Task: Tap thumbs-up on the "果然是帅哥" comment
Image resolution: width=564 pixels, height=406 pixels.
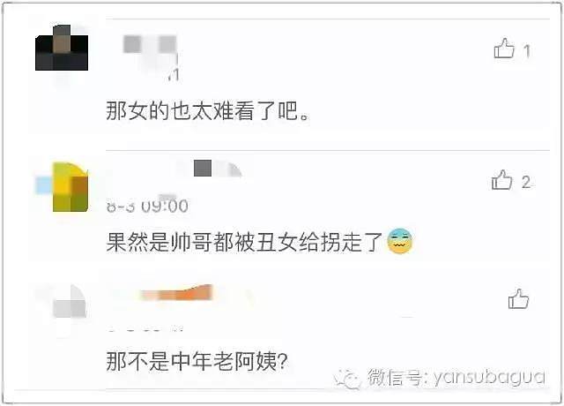Action: pos(501,180)
